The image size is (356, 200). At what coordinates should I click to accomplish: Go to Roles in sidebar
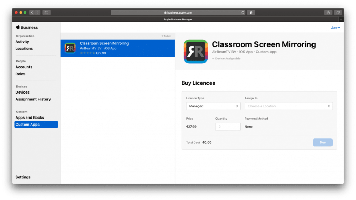20,74
